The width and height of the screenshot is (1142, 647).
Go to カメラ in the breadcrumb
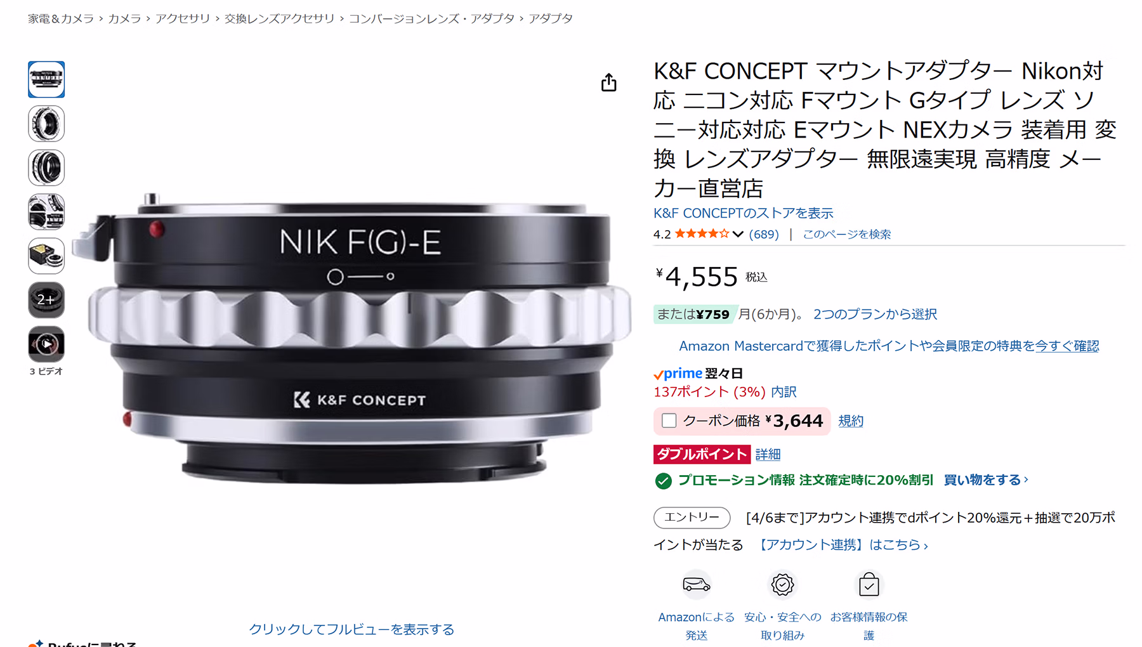click(x=124, y=18)
